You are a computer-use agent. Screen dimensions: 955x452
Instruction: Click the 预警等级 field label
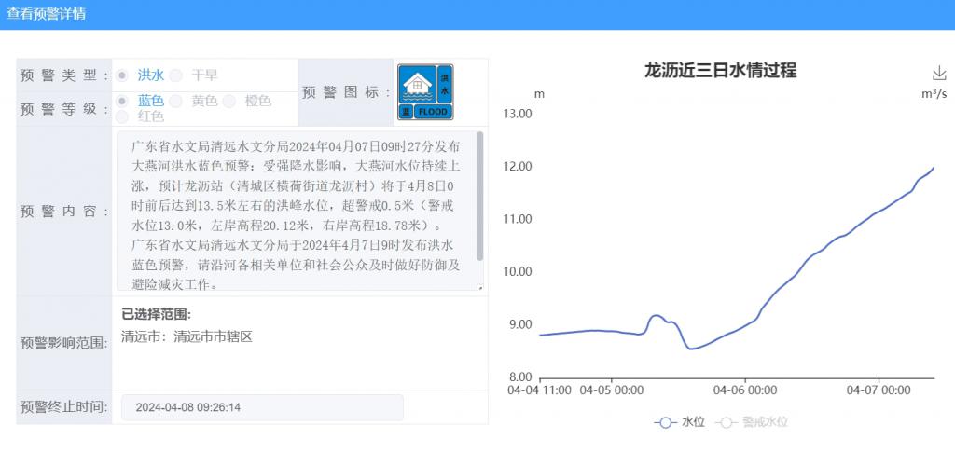tap(64, 109)
